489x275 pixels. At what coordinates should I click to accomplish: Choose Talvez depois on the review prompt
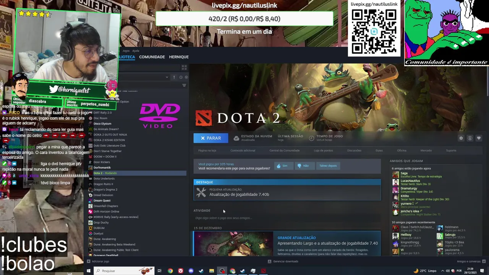(x=328, y=166)
